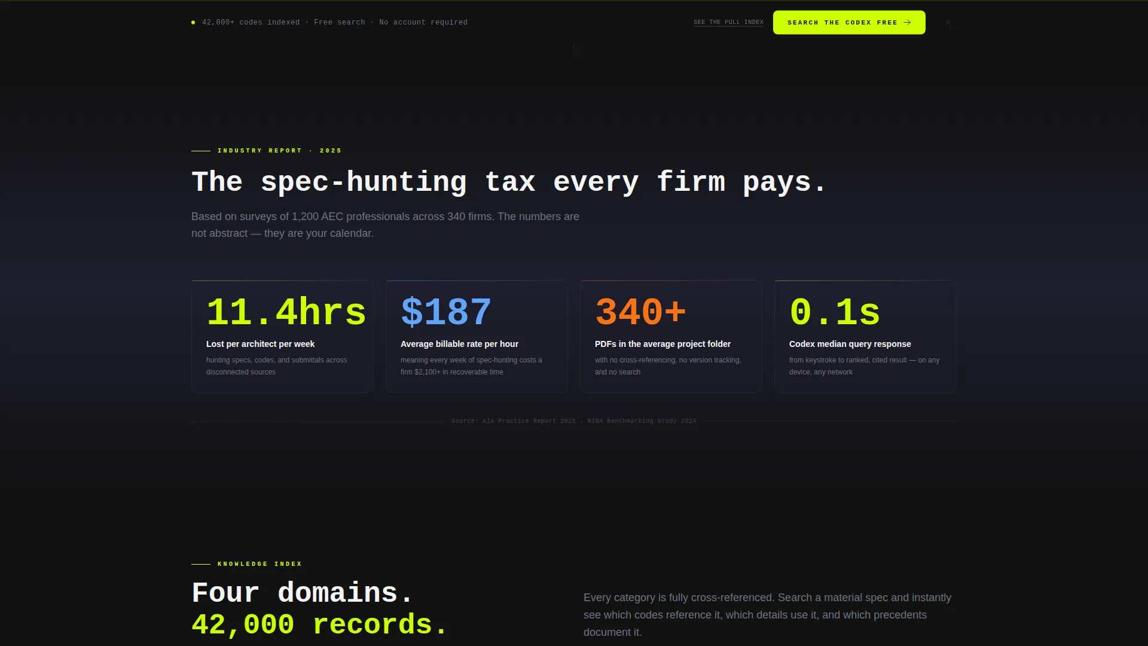Click the '42,000+ codes indexed' banner text
Screen dimensions: 1148x646
tap(335, 23)
